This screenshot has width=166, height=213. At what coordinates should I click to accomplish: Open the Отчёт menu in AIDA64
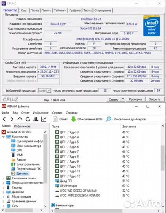click(x=25, y=113)
